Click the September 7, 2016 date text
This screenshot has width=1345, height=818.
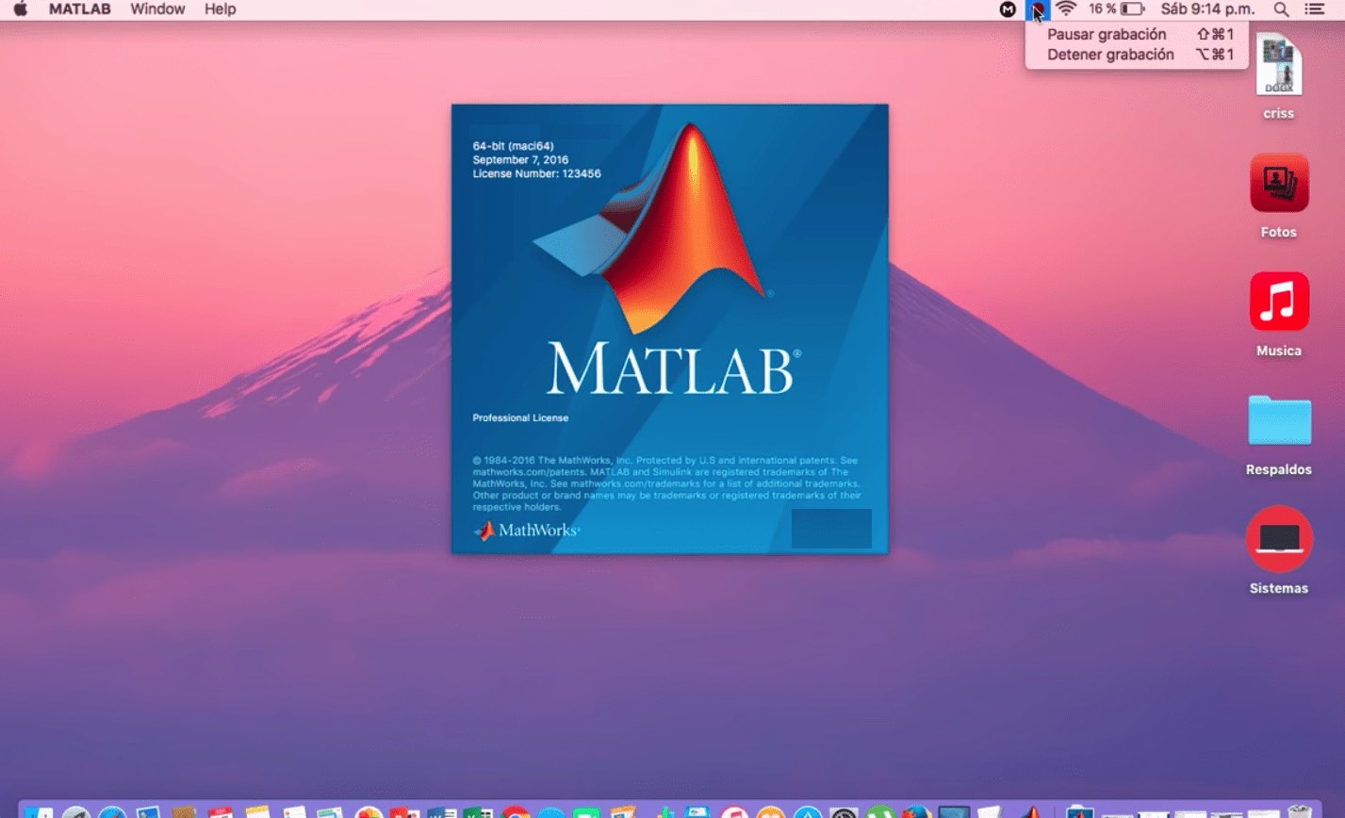520,160
